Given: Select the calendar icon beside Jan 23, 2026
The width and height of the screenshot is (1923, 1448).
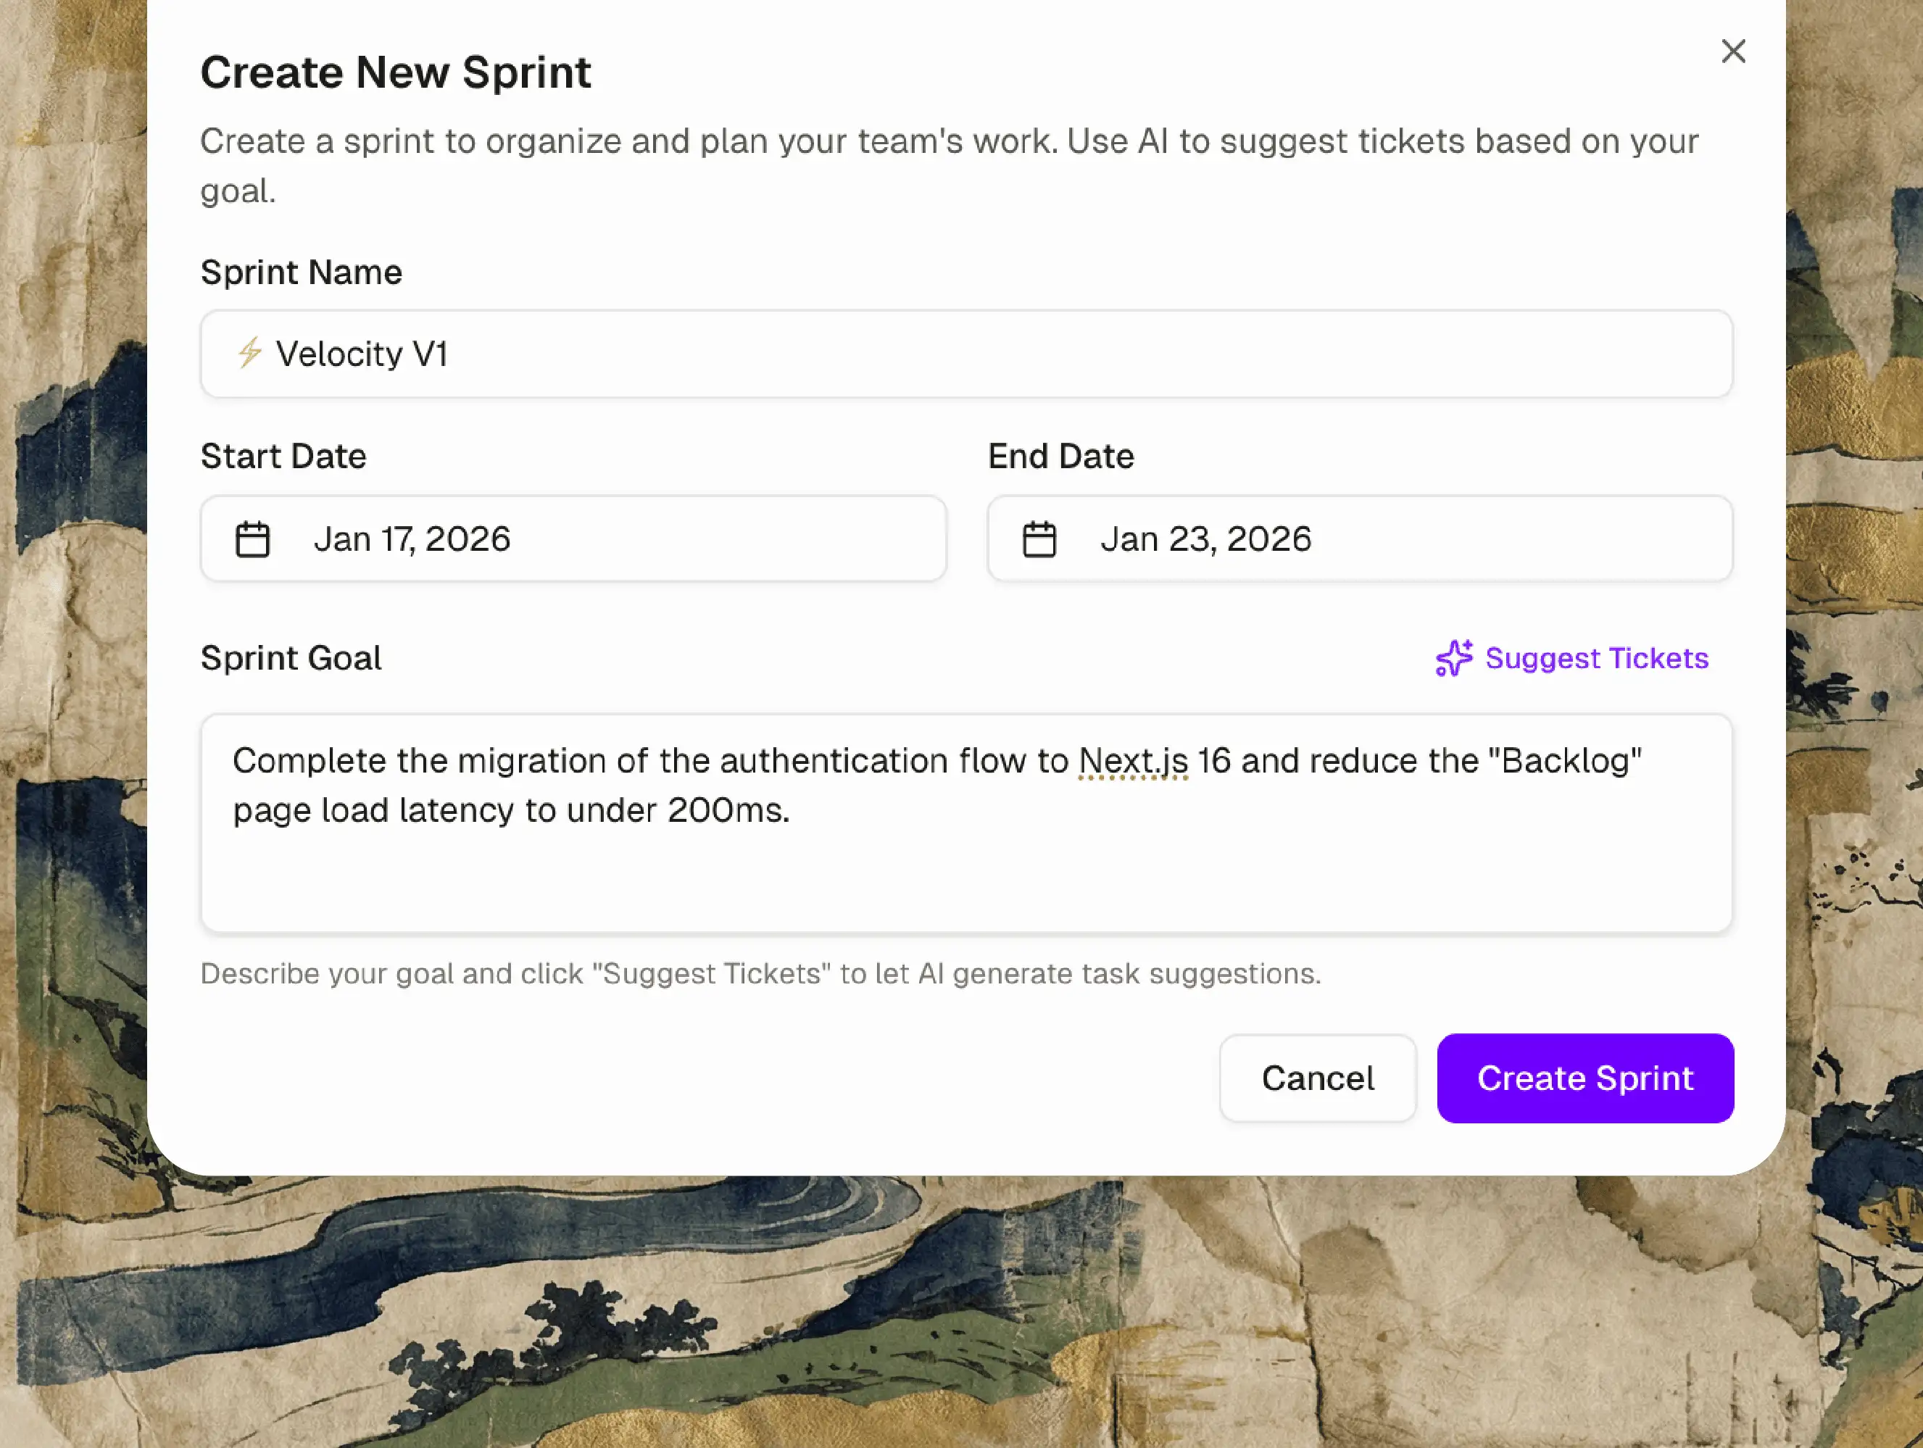Looking at the screenshot, I should point(1041,539).
